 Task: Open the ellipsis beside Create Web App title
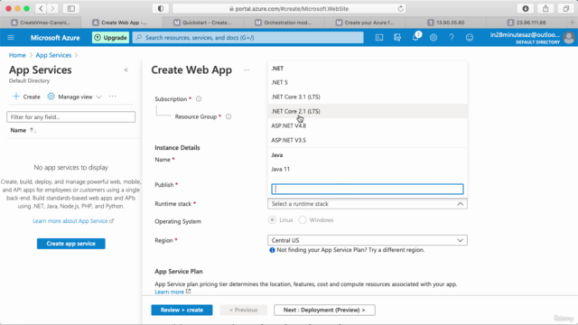click(247, 70)
